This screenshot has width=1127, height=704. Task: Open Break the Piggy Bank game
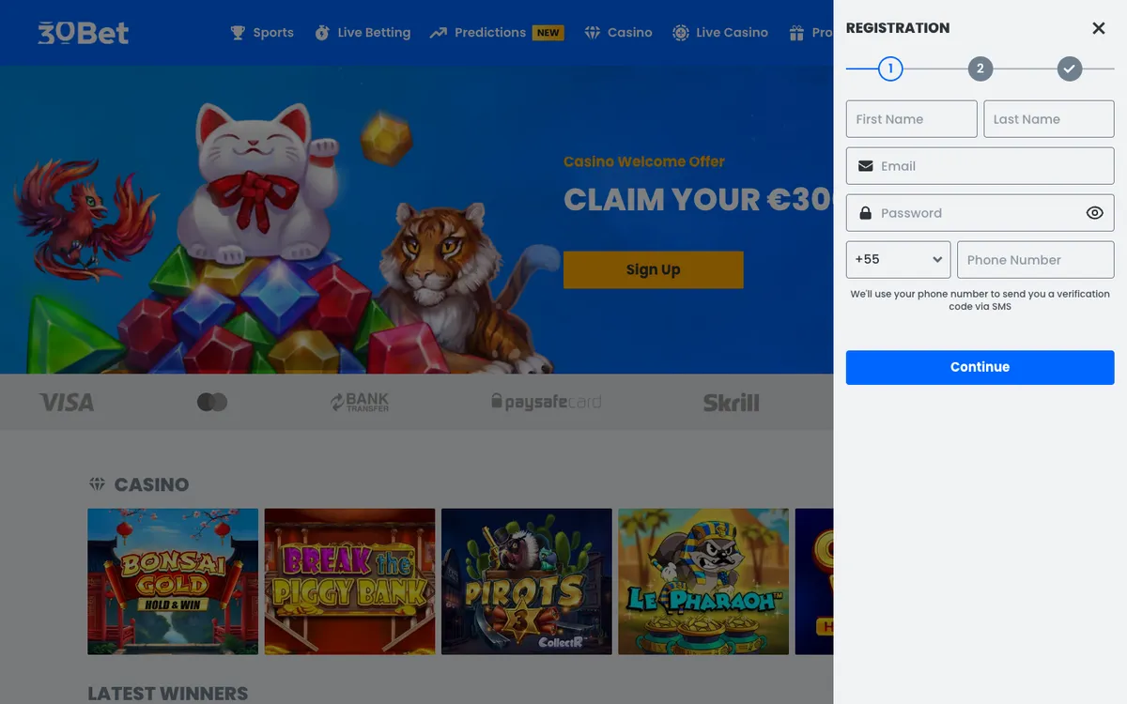[349, 582]
